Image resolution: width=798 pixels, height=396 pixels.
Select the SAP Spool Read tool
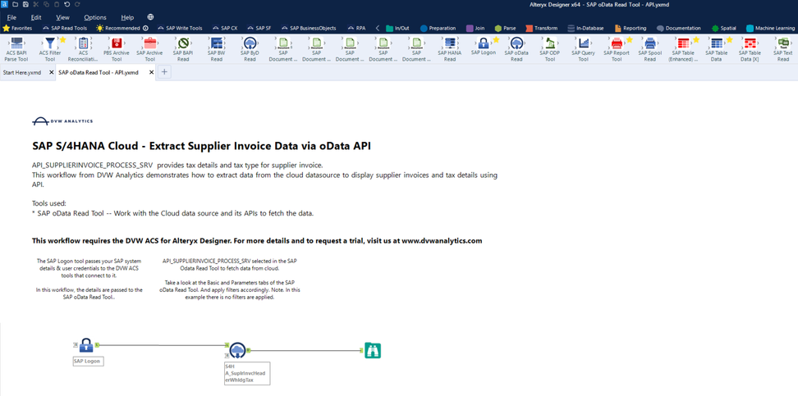pyautogui.click(x=650, y=43)
